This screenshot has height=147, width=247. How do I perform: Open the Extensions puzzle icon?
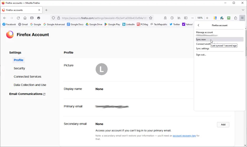[236, 18]
